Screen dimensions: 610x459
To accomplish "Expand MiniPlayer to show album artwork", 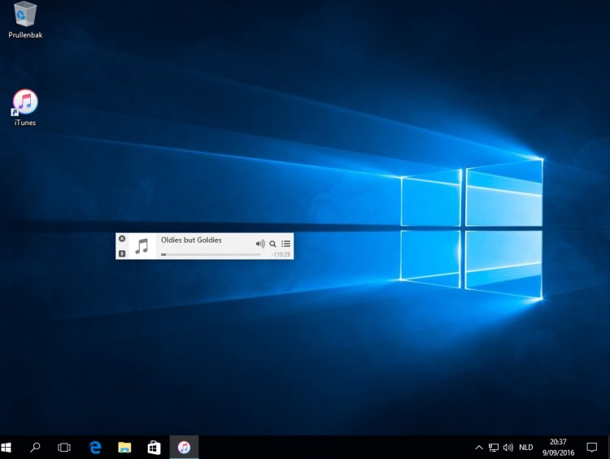I will pos(122,253).
